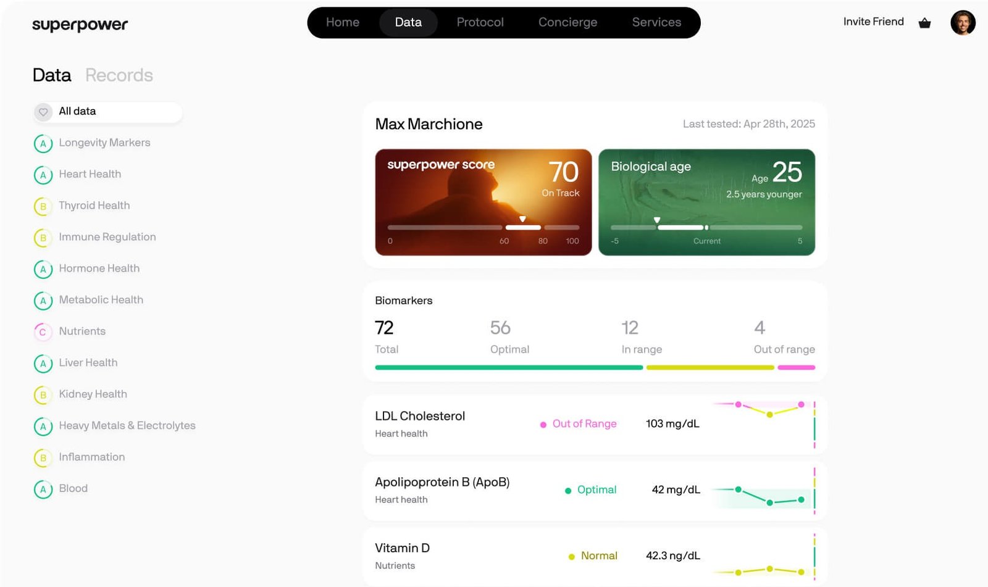Open the shopping basket icon
The image size is (988, 587).
click(x=924, y=22)
